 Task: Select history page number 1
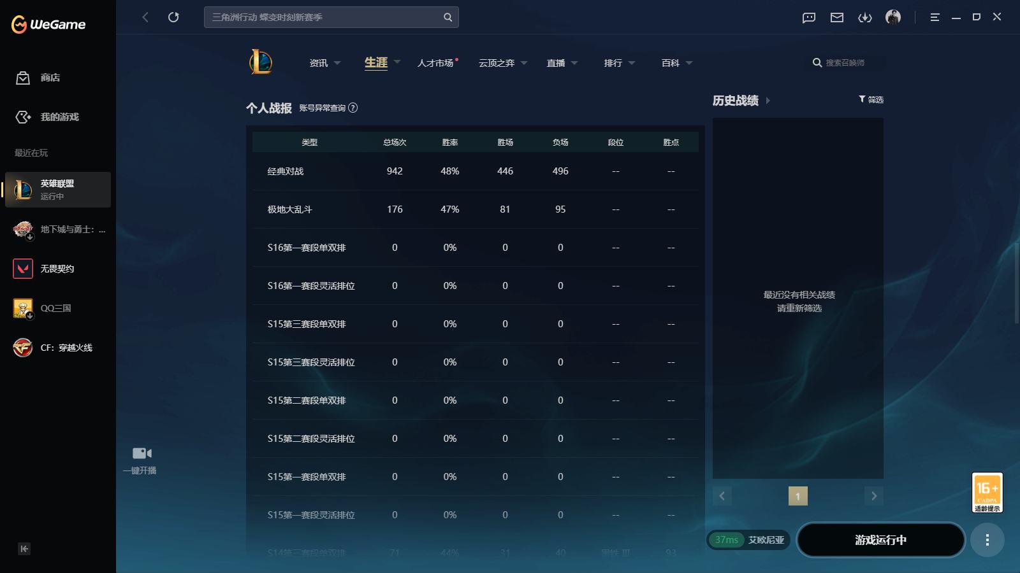pyautogui.click(x=798, y=496)
